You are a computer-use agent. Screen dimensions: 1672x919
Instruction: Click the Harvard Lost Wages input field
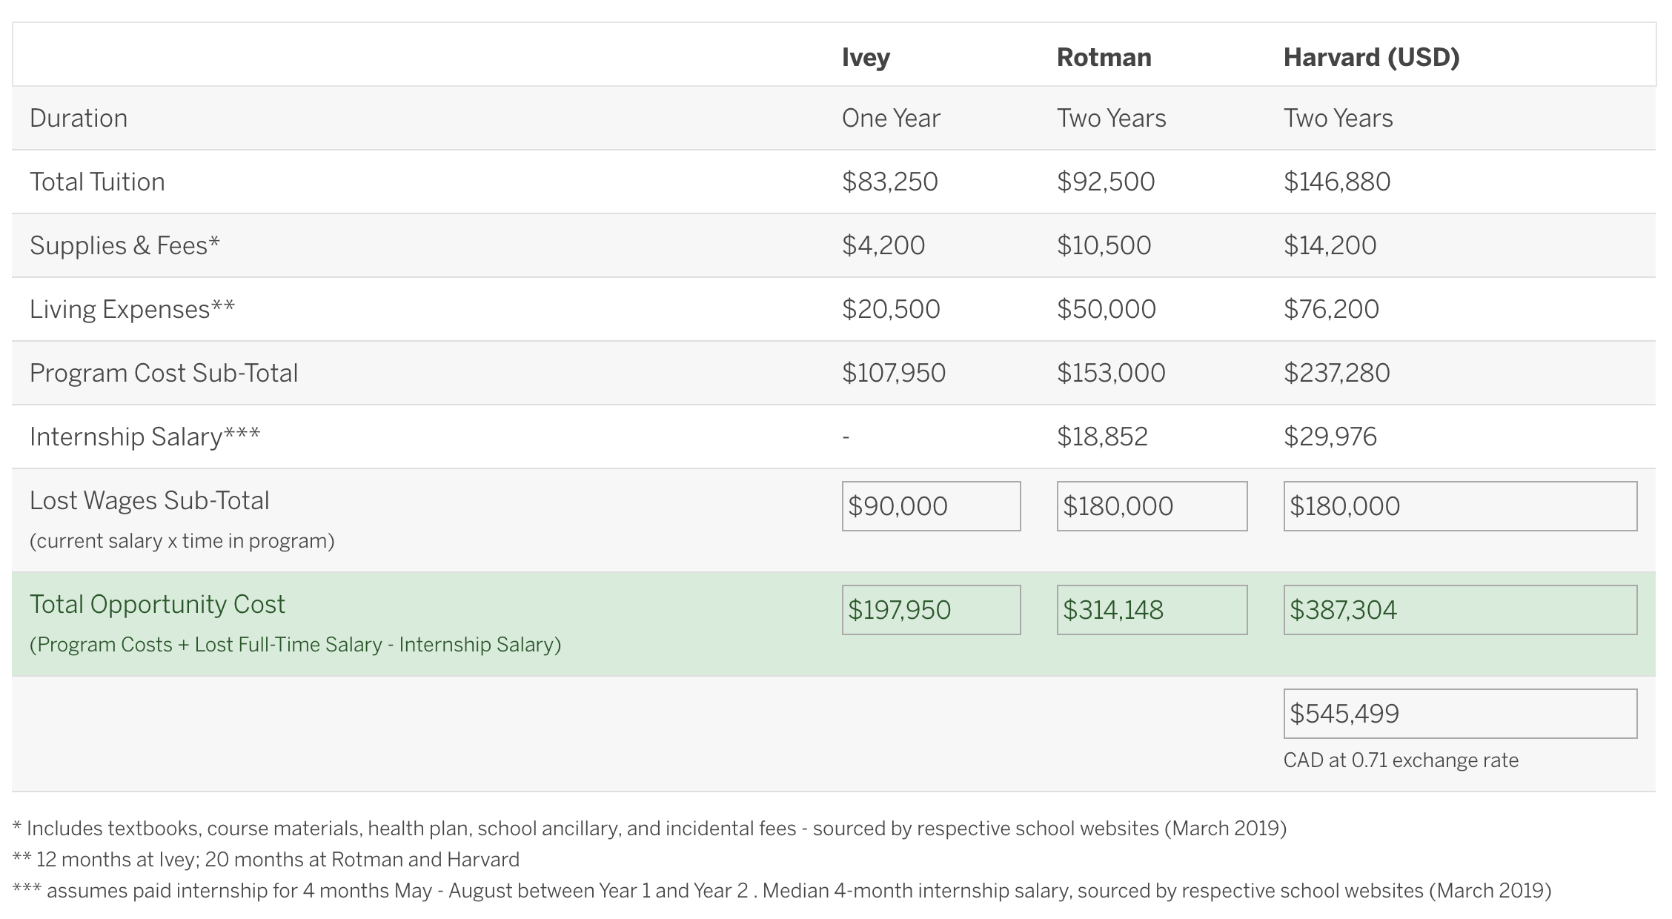pyautogui.click(x=1460, y=506)
